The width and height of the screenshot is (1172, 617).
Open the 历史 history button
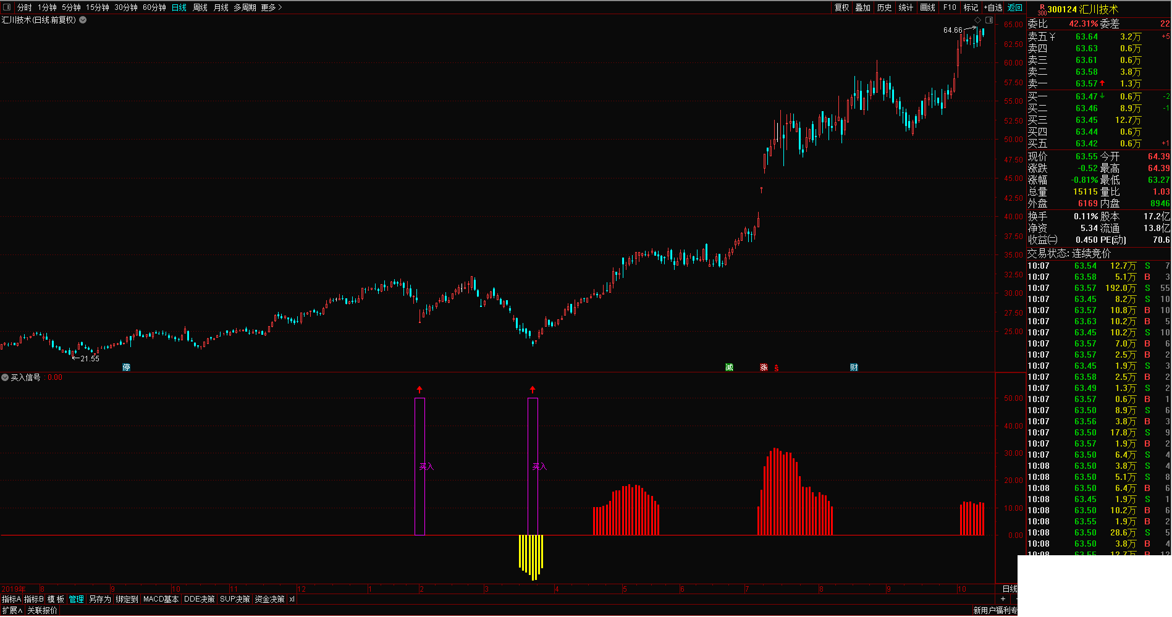click(885, 7)
